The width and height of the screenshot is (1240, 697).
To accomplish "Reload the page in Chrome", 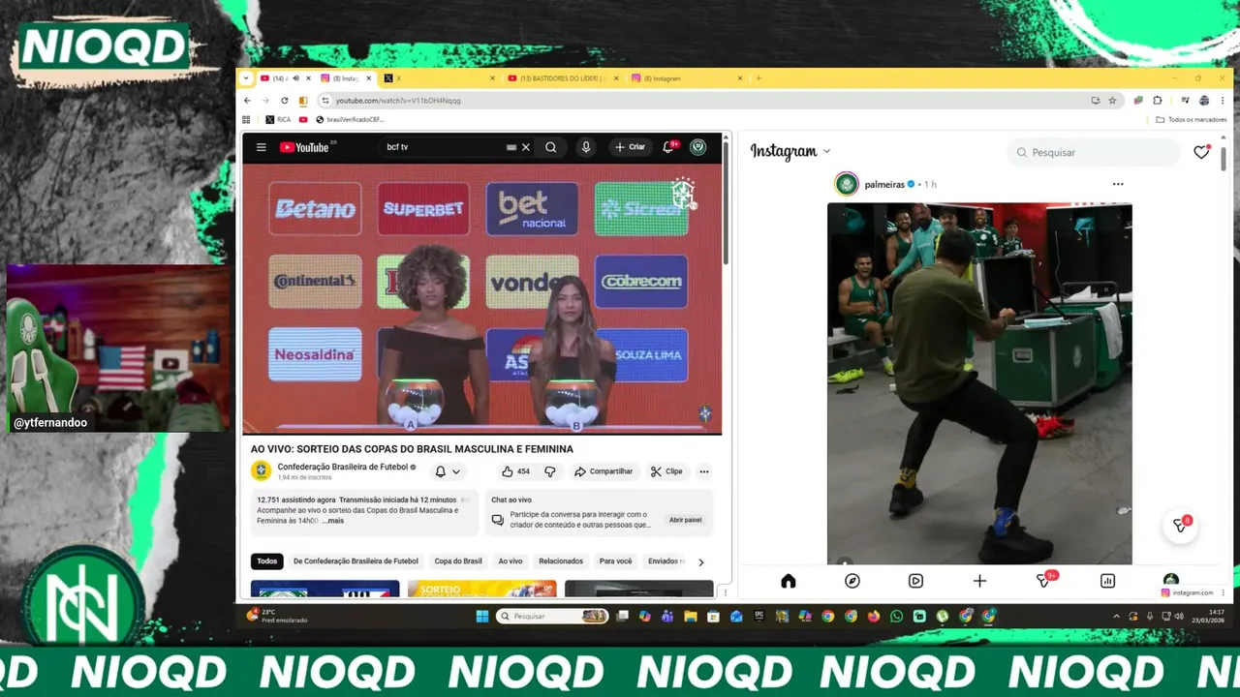I will tap(284, 101).
